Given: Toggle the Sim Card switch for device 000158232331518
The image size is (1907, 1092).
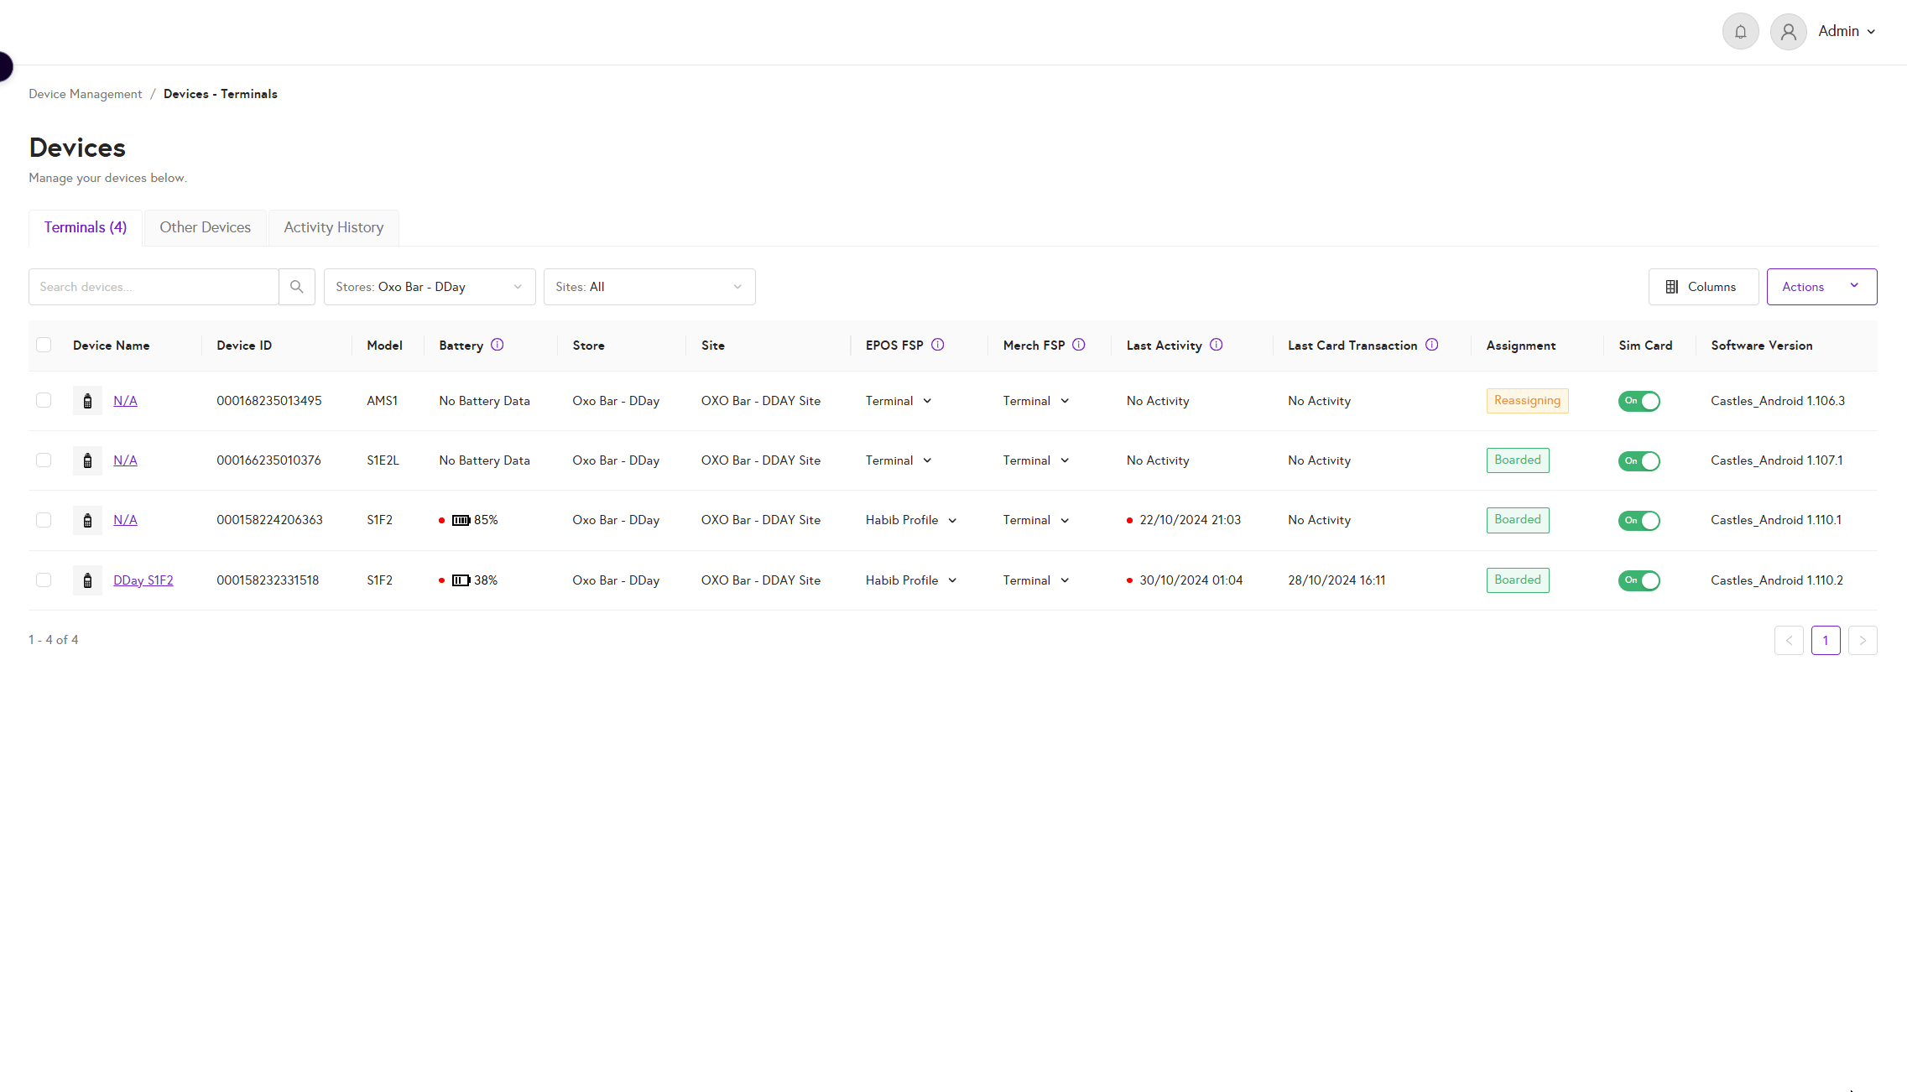Looking at the screenshot, I should 1639,580.
